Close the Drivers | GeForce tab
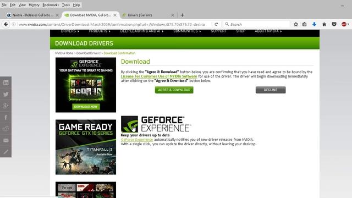The height and width of the screenshot is (198, 352). (x=173, y=15)
